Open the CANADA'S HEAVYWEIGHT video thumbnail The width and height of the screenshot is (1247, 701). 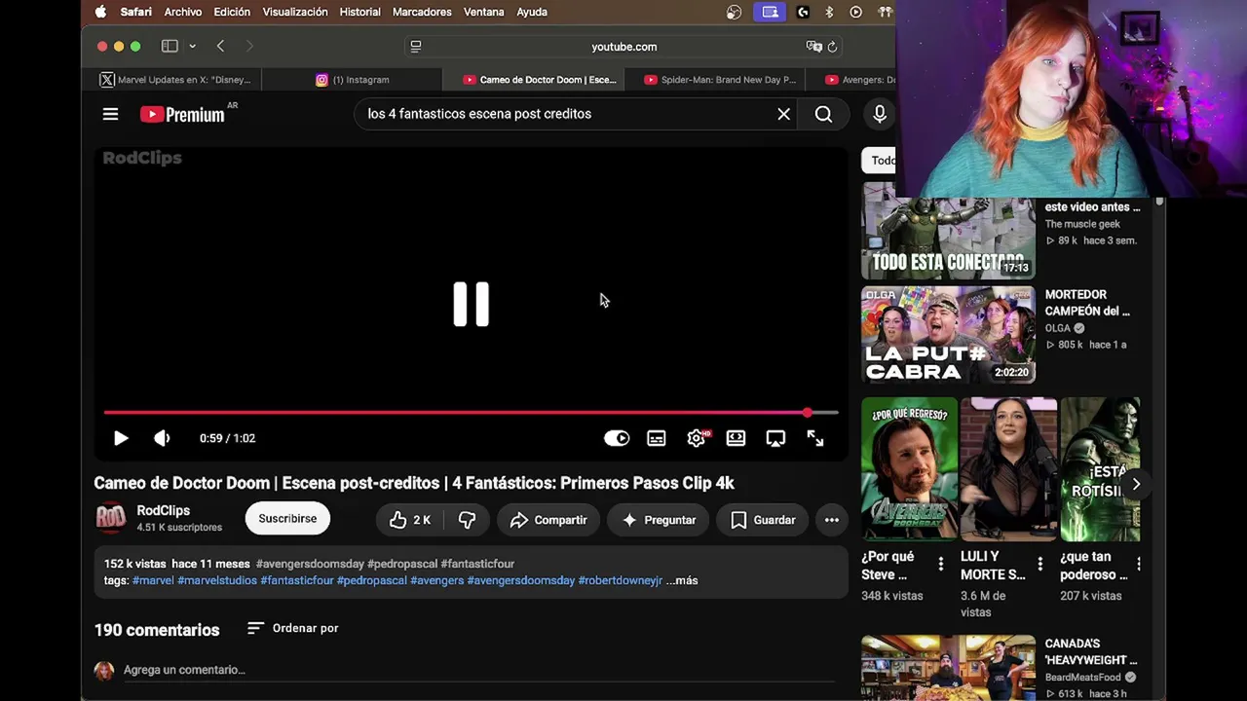click(948, 668)
